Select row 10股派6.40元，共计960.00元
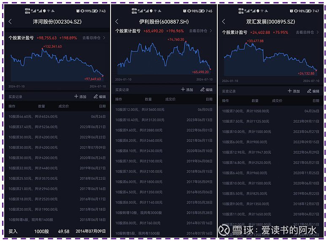The height and width of the screenshot is (241, 327). [270, 173]
